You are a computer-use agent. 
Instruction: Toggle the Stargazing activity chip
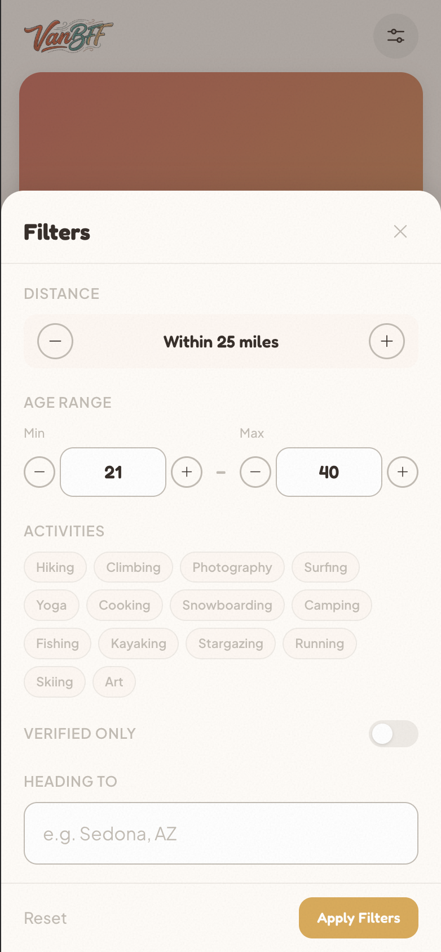[x=231, y=644]
